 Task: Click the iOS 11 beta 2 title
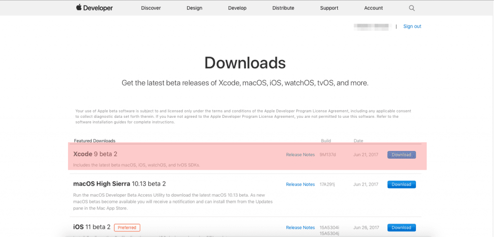[x=92, y=227]
